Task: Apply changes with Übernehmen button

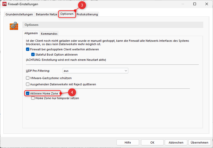Action: tap(199, 143)
